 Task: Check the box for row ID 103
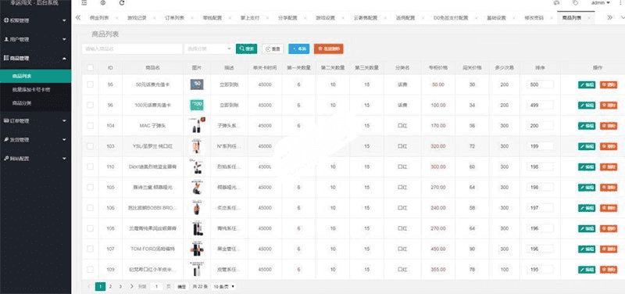point(91,146)
